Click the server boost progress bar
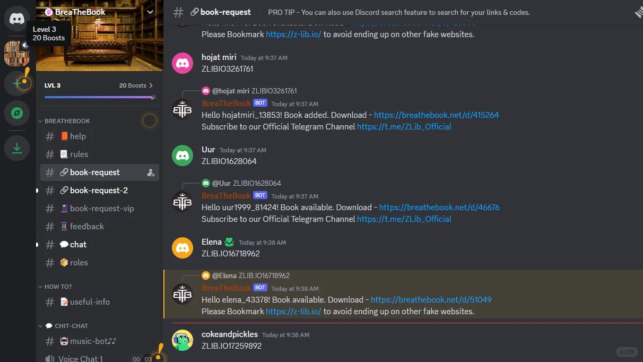 click(x=100, y=97)
